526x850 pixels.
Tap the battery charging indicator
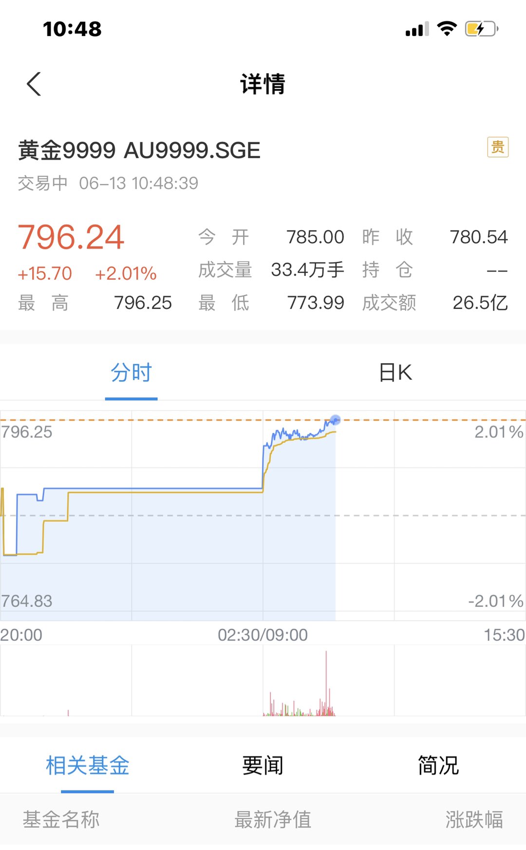click(x=481, y=29)
